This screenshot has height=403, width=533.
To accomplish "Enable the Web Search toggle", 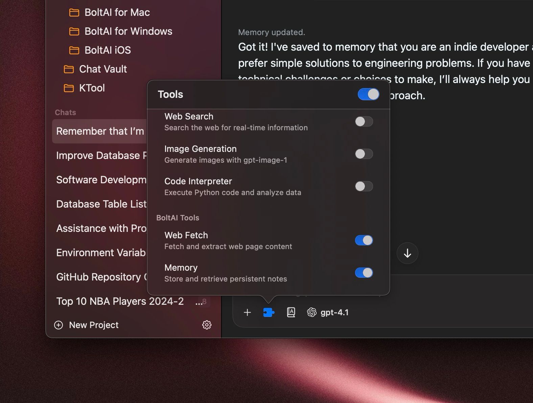I will tap(364, 122).
